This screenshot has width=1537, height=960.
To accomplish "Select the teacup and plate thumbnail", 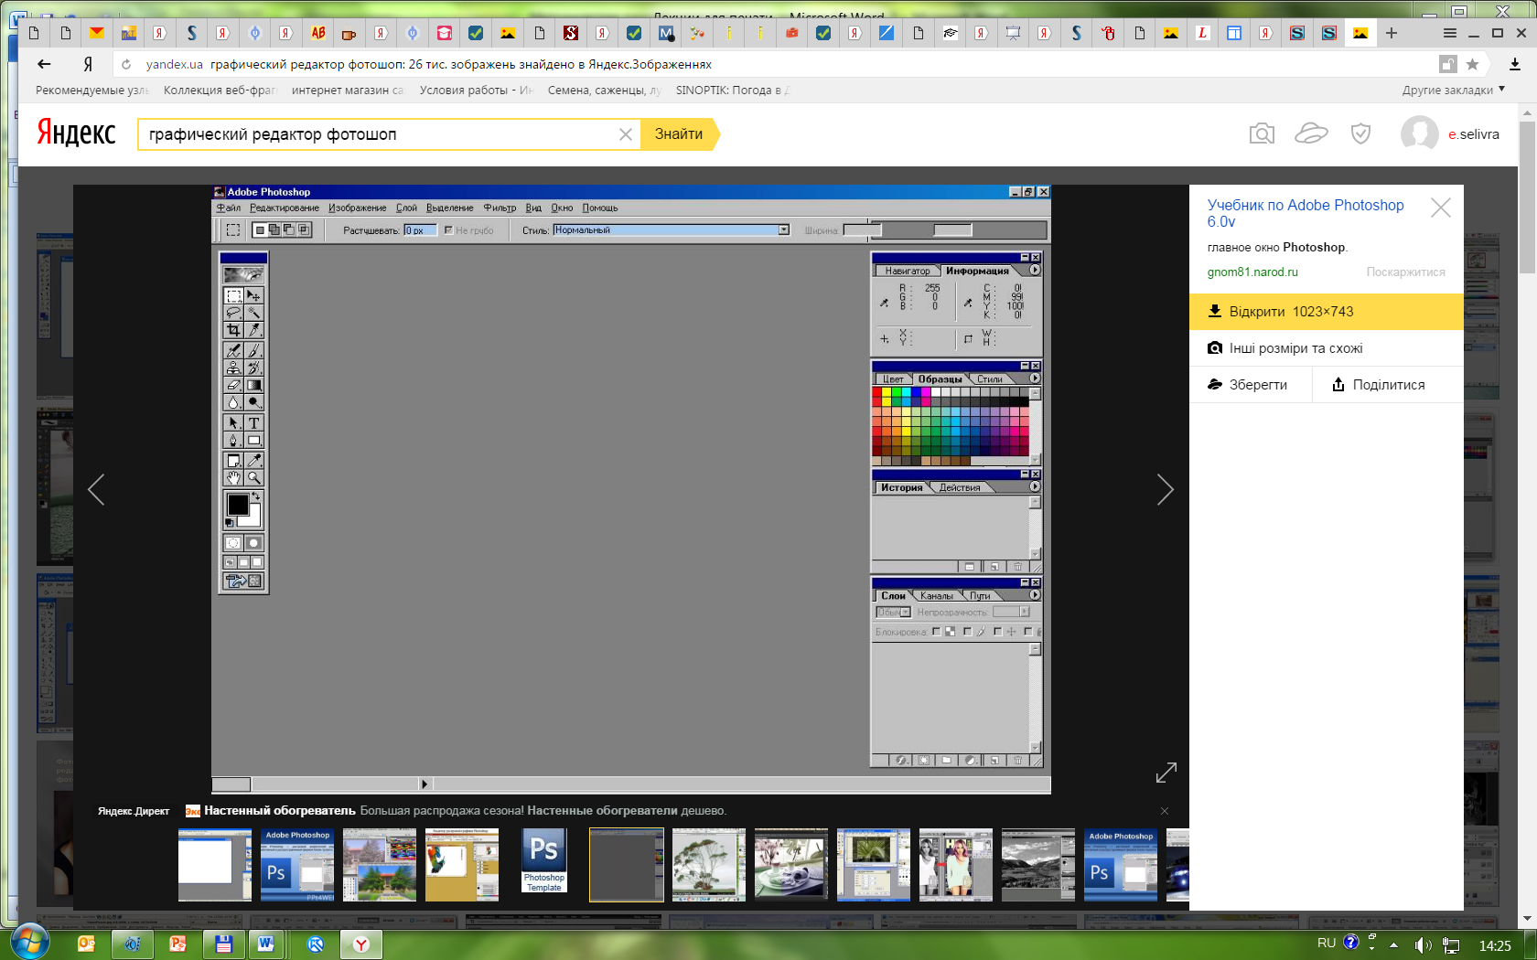I will pyautogui.click(x=791, y=865).
